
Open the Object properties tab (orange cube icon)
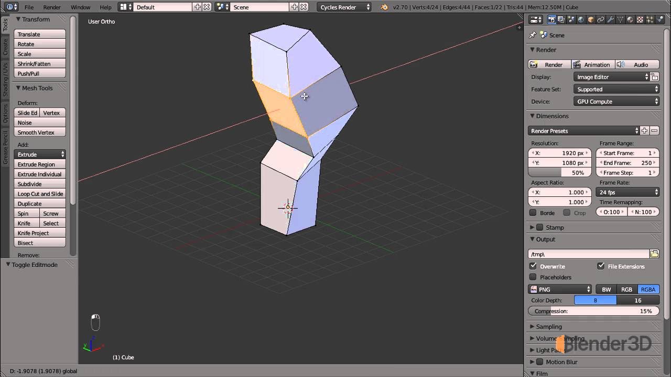click(x=591, y=20)
